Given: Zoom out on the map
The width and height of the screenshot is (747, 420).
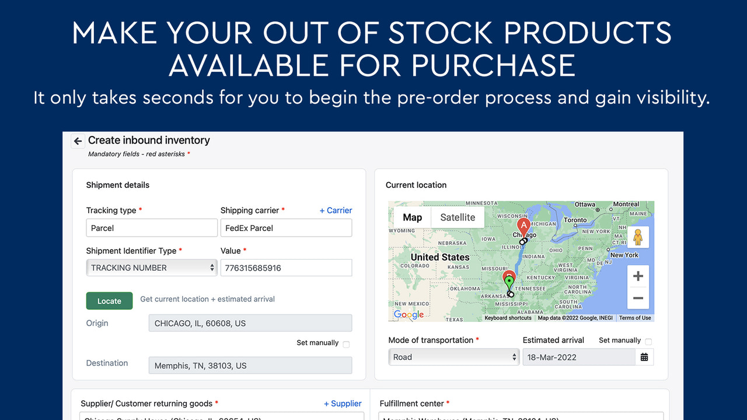Looking at the screenshot, I should click(x=638, y=298).
